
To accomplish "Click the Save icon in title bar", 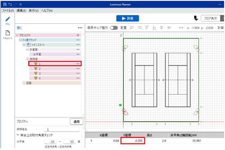I will point(5,4).
